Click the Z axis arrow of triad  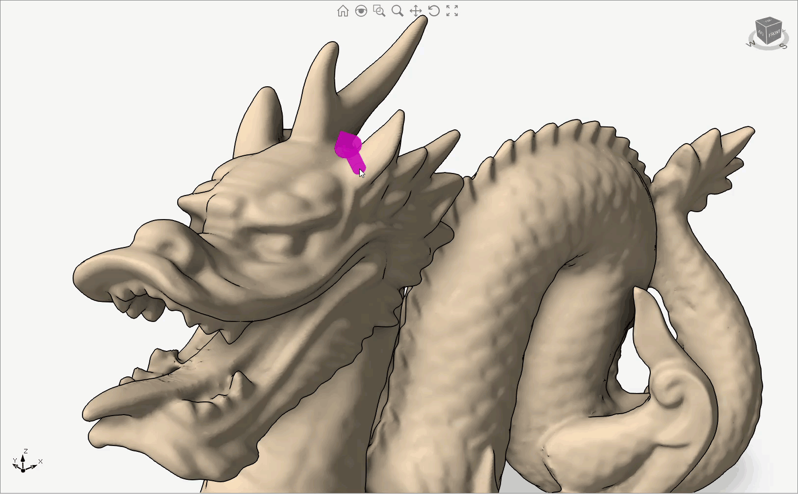(23, 457)
